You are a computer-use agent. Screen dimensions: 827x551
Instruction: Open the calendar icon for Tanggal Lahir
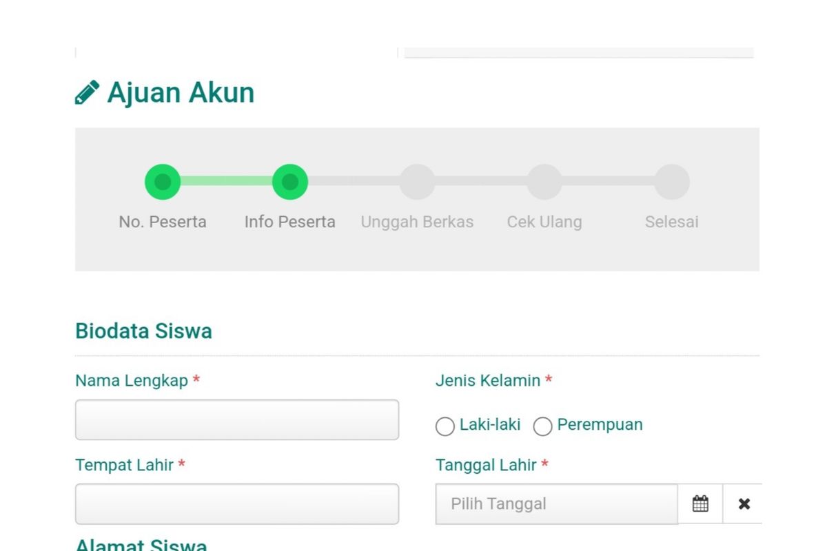[x=700, y=503]
